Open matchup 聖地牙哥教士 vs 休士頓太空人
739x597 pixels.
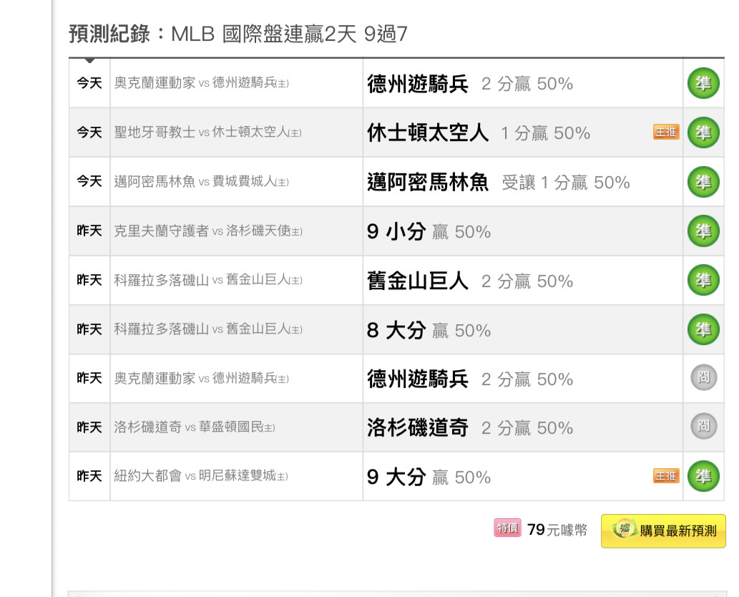tap(208, 132)
